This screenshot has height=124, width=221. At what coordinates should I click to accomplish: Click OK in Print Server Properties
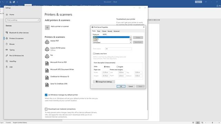121,86
